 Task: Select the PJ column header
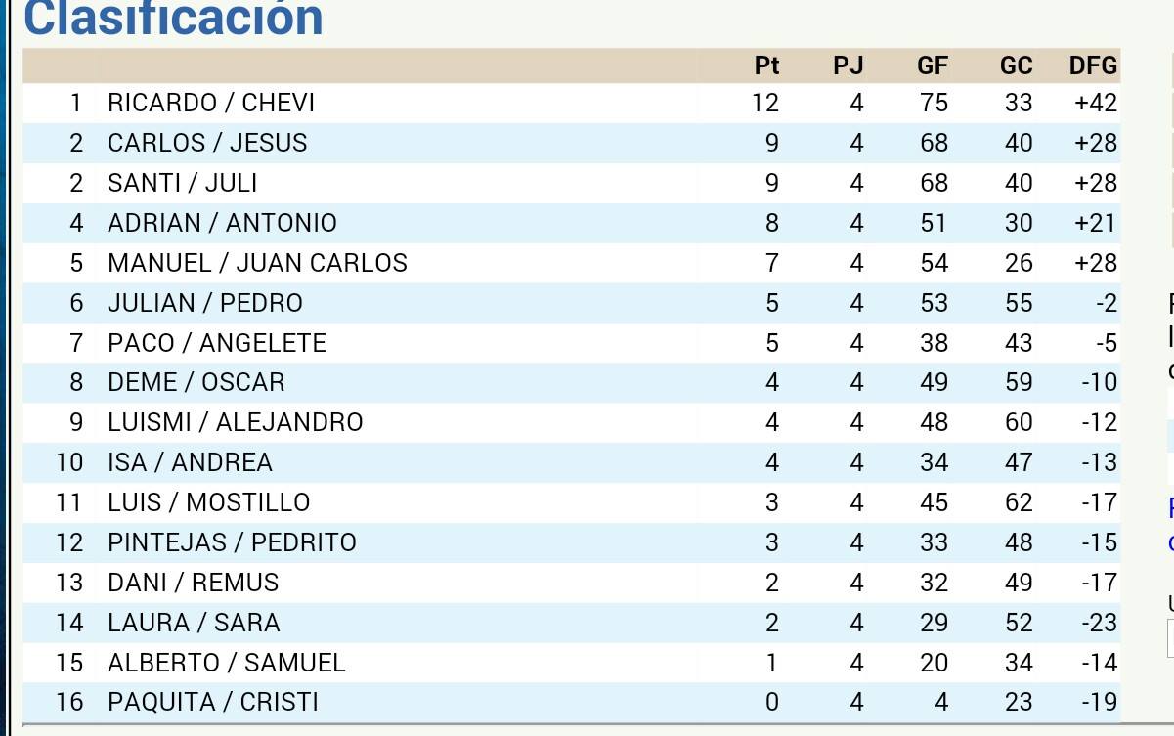(848, 65)
